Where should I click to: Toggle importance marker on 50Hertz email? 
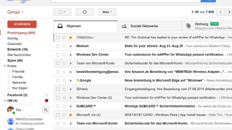coord(70,89)
